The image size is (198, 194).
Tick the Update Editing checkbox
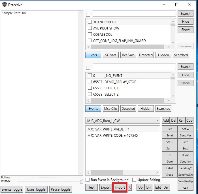(x=135, y=180)
